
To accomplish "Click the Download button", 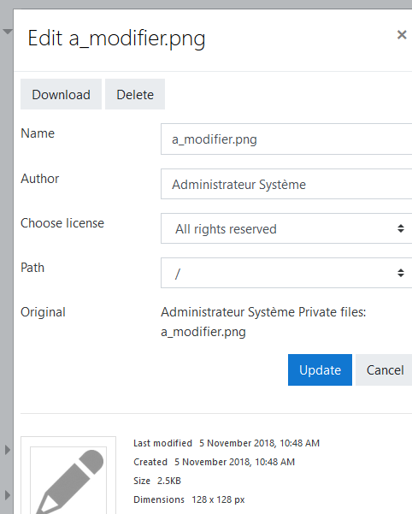I will pos(61,94).
